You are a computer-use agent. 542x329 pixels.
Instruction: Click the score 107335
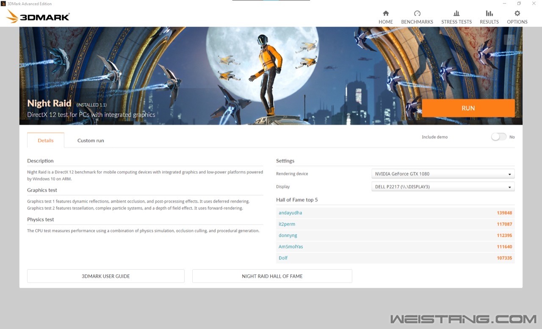point(504,258)
